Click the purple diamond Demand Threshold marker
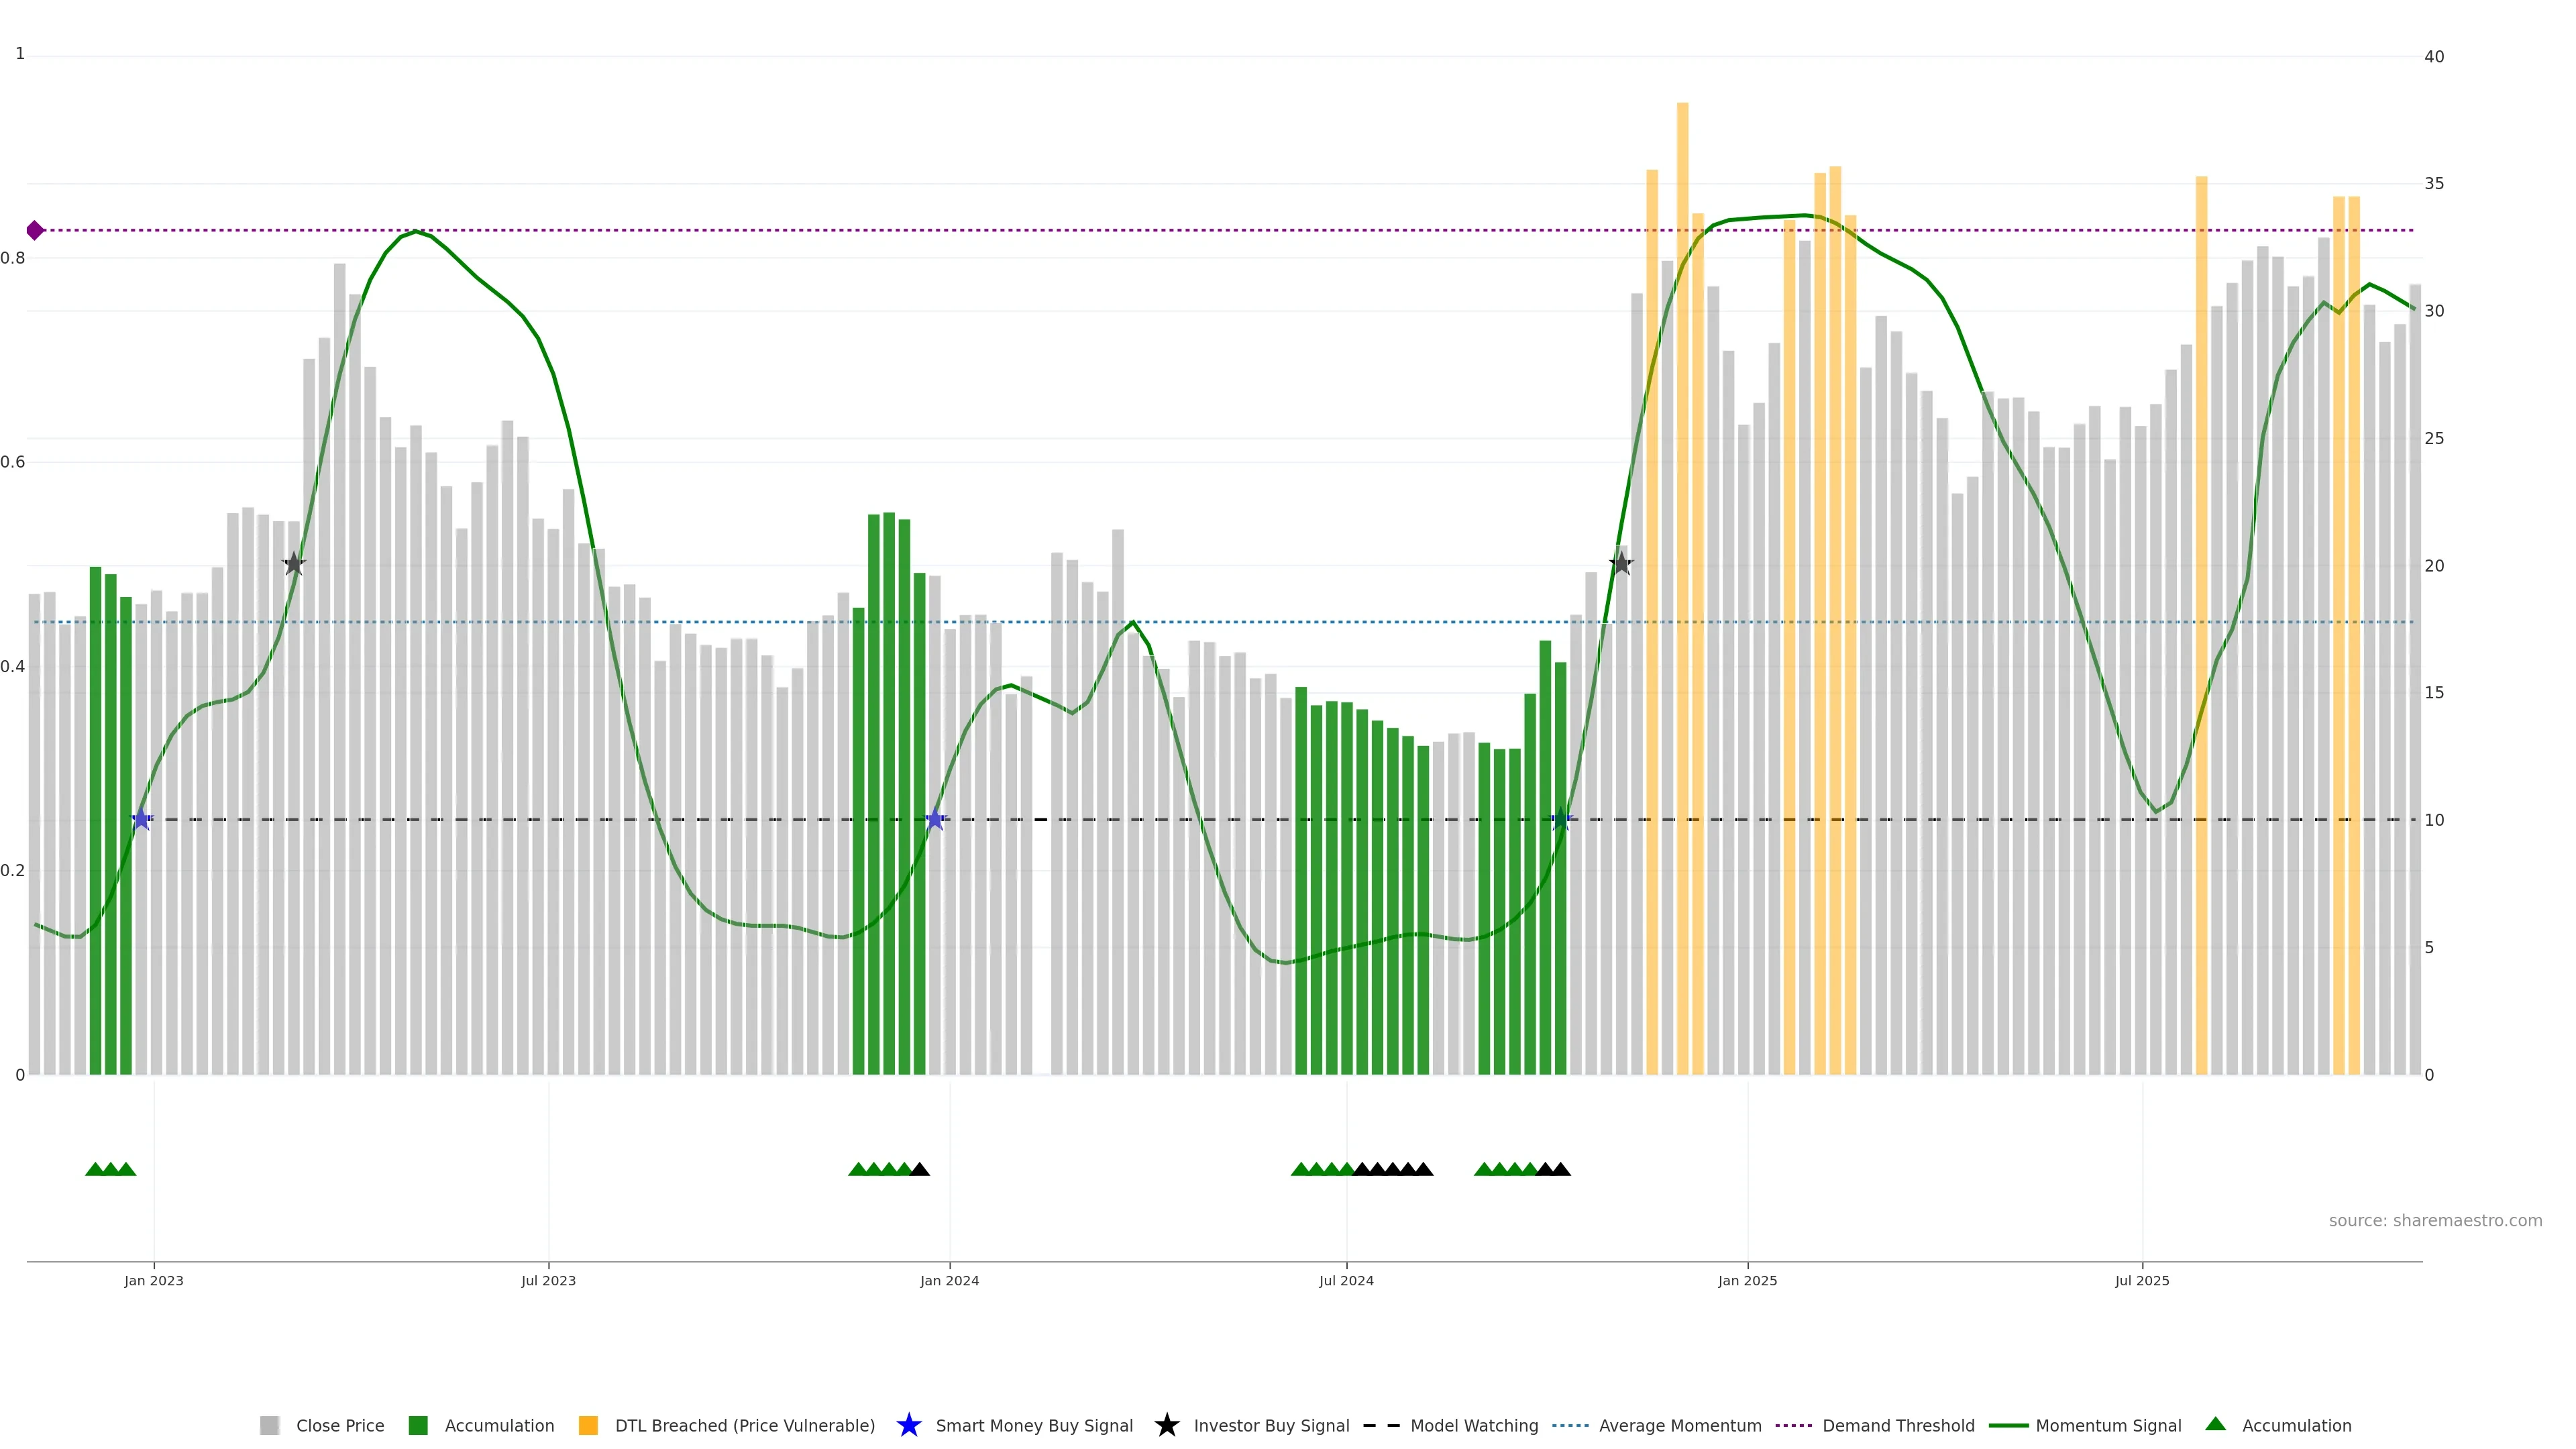Image resolution: width=2576 pixels, height=1449 pixels. (x=35, y=231)
